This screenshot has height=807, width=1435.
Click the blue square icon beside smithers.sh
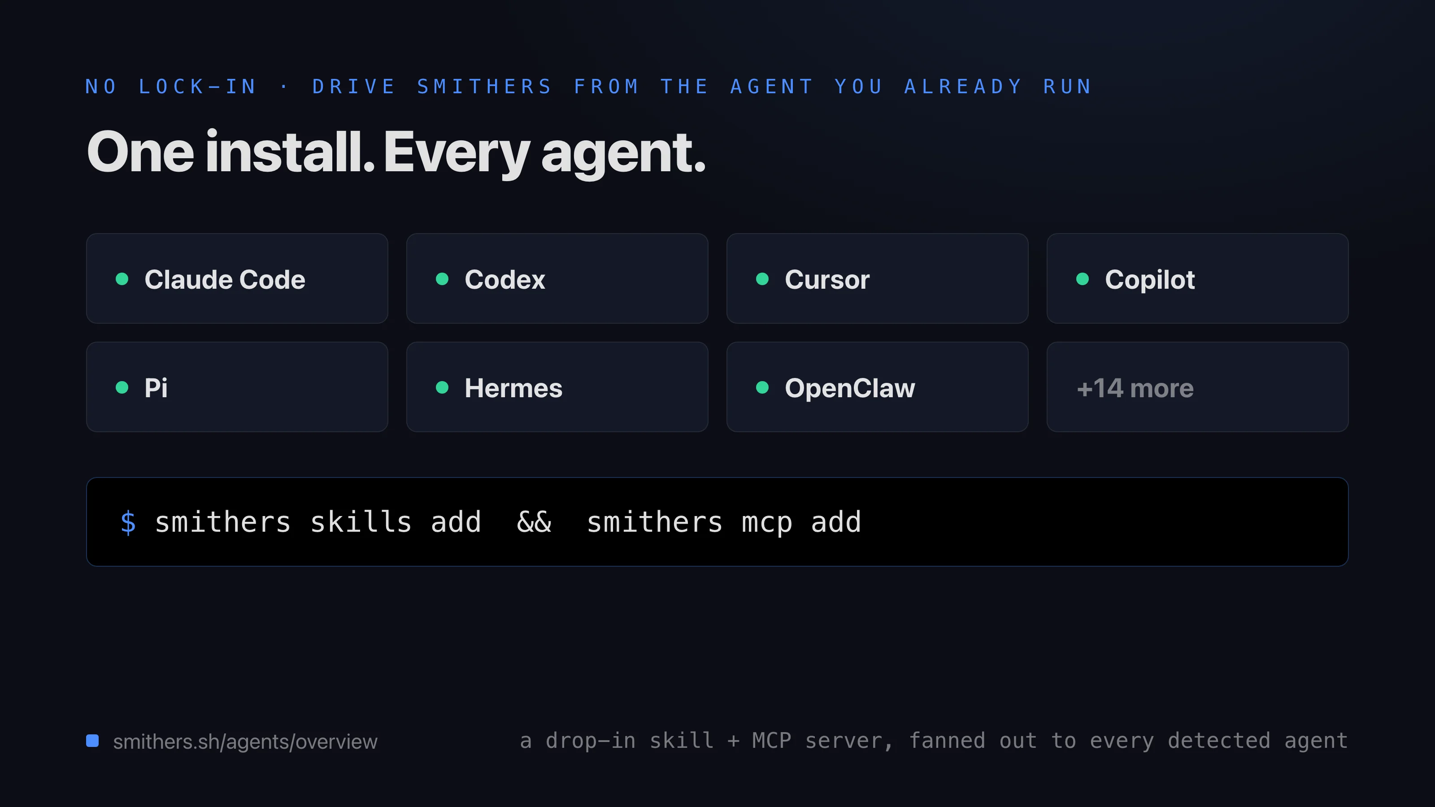click(92, 741)
